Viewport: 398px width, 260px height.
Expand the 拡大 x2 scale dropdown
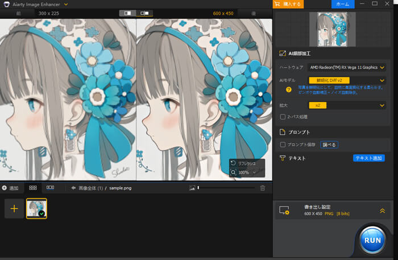pyautogui.click(x=382, y=105)
